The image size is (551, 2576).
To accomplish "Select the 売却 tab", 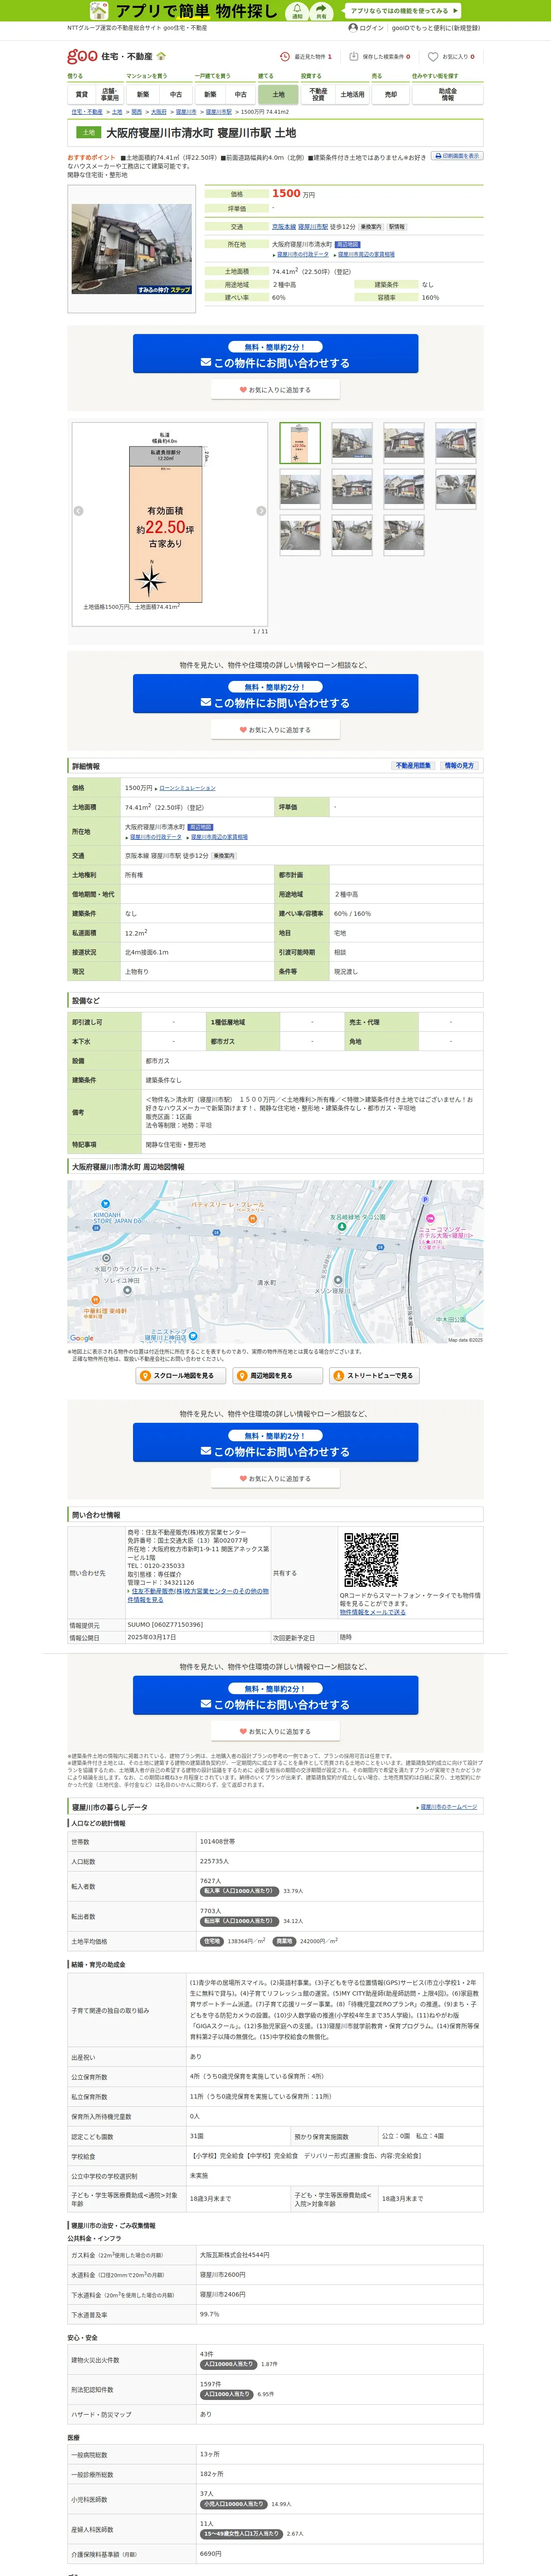I will tap(391, 95).
